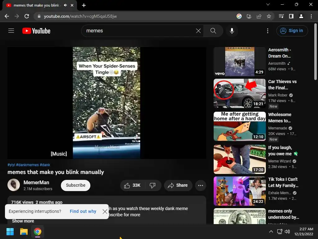
Task: Run search with the magnifier button
Action: 213,31
